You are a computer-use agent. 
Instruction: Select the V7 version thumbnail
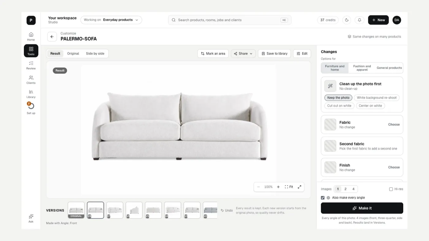point(115,210)
